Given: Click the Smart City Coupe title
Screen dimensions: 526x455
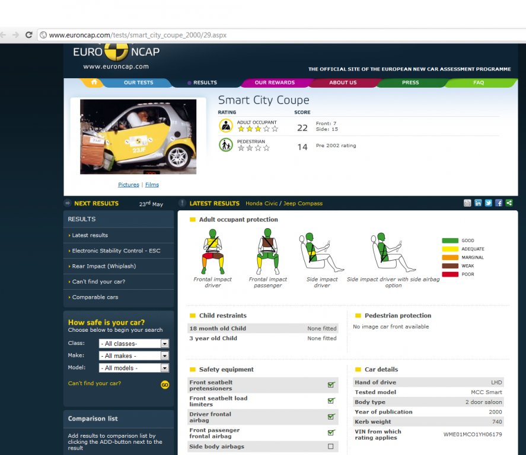Looking at the screenshot, I should pyautogui.click(x=264, y=100).
